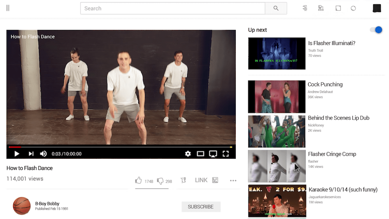Click the red video progress bar

click(x=14, y=147)
